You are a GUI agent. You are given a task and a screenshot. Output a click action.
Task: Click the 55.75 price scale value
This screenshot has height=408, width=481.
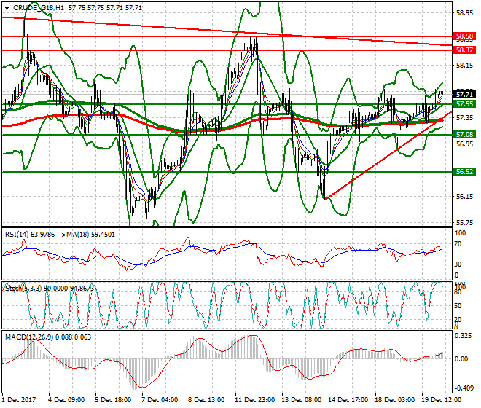point(463,223)
